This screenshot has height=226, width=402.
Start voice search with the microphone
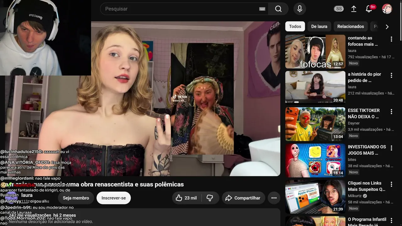300,9
